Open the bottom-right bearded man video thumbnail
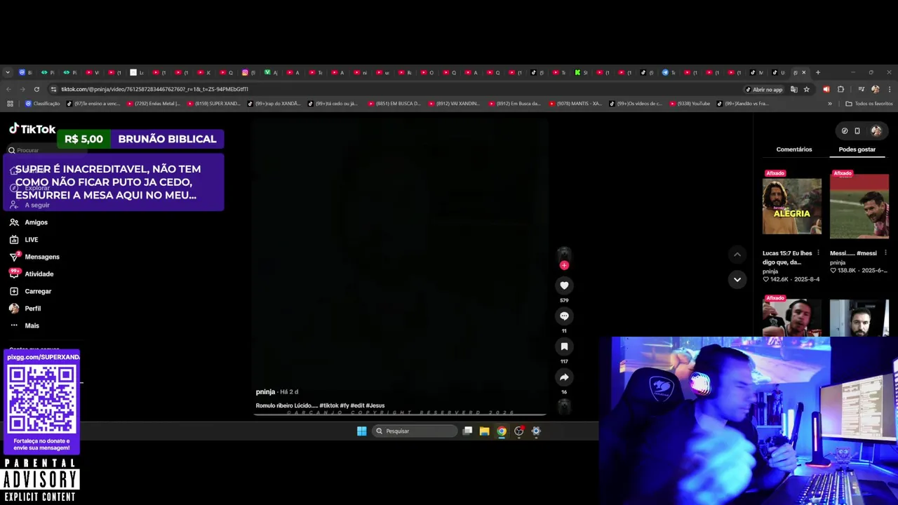Screen dimensions: 898x505 [859, 318]
